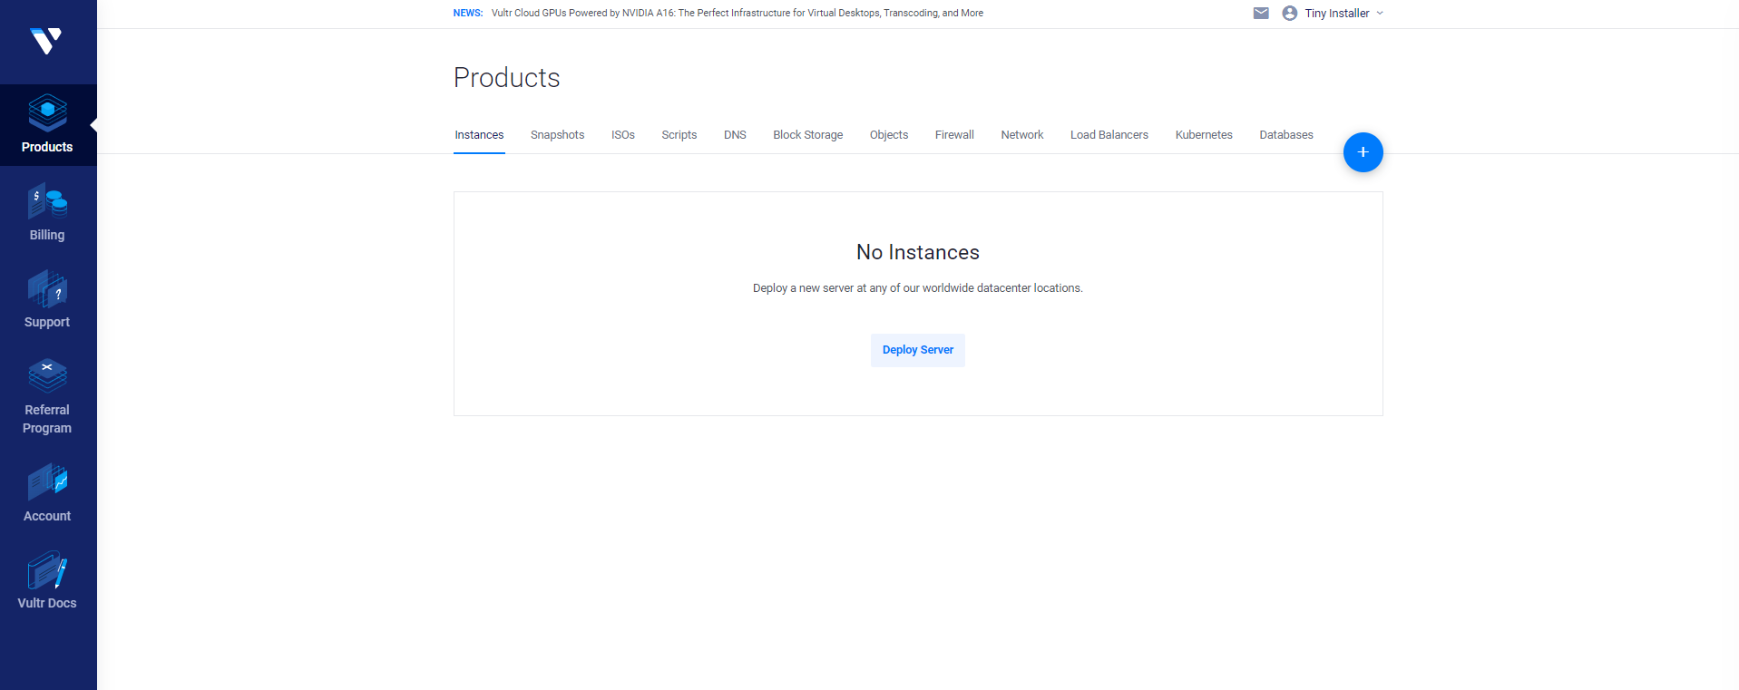The width and height of the screenshot is (1739, 690).
Task: Switch to the Network tab
Action: click(x=1022, y=135)
